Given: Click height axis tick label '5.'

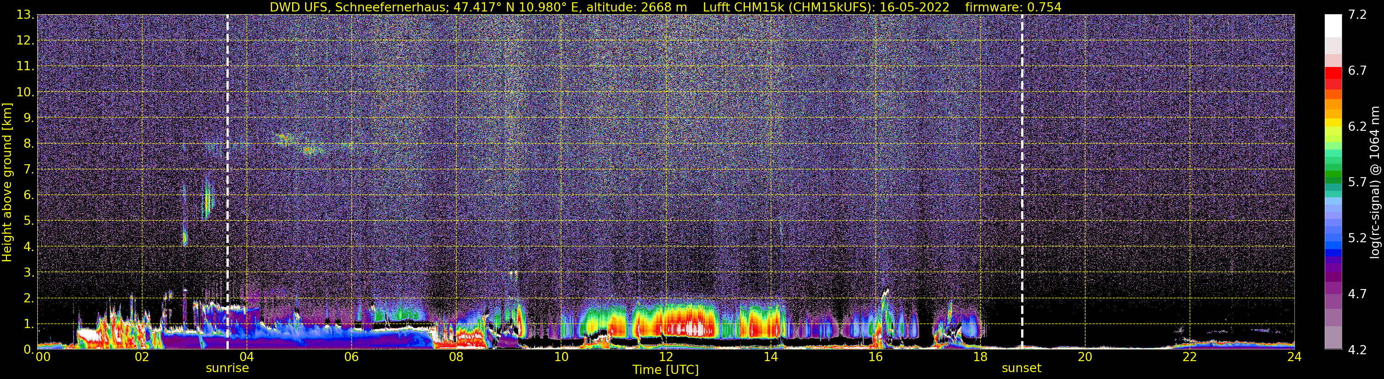Looking at the screenshot, I should click(29, 221).
